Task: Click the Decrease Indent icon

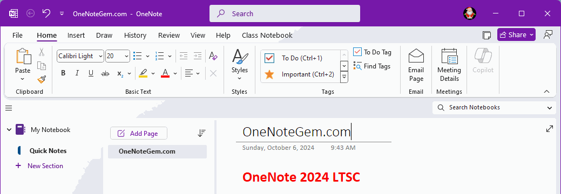Action: click(x=184, y=56)
